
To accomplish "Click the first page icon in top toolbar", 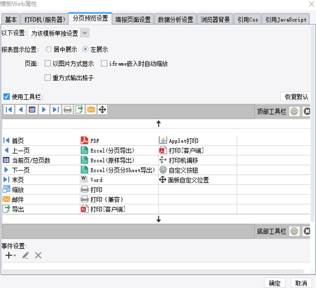I will (x=9, y=110).
